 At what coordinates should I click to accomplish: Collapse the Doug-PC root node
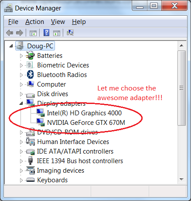(x=11, y=46)
